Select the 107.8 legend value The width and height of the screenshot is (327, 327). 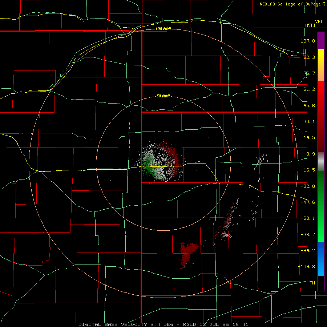(x=308, y=41)
